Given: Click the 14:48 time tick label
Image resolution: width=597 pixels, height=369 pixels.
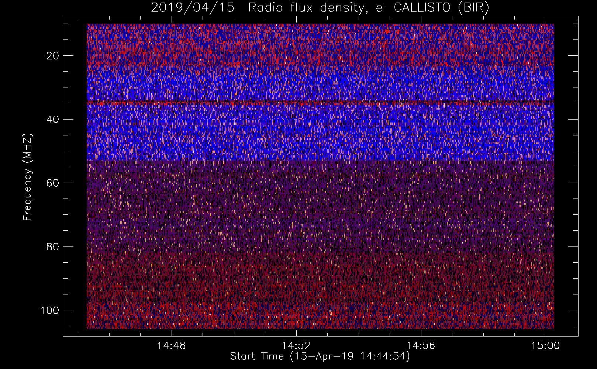Looking at the screenshot, I should pos(172,346).
